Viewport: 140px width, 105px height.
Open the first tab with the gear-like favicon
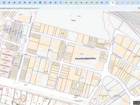(4, 3)
